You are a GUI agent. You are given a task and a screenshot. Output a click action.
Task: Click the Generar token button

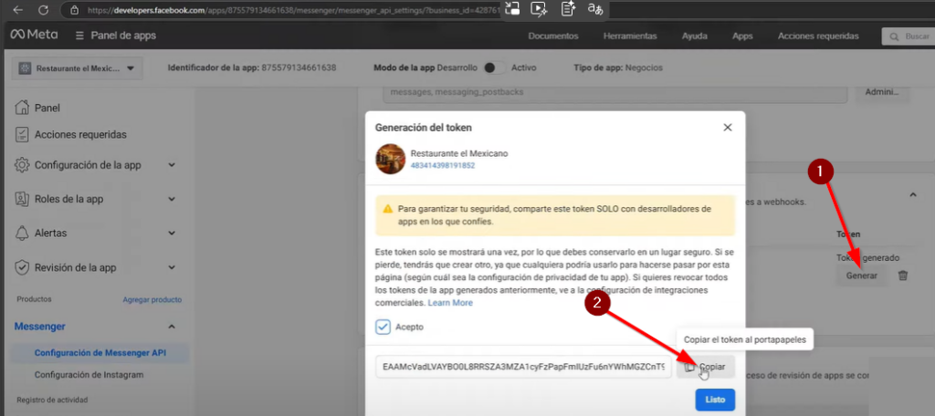coord(862,276)
